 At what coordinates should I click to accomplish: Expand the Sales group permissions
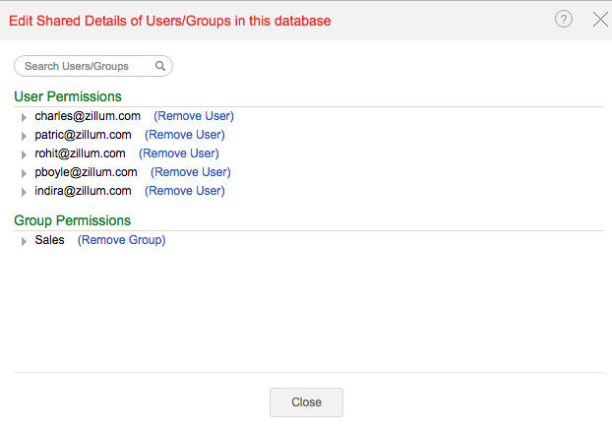point(24,241)
